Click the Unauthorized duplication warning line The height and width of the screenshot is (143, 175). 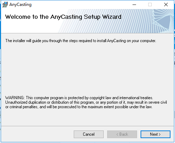coord(86,102)
